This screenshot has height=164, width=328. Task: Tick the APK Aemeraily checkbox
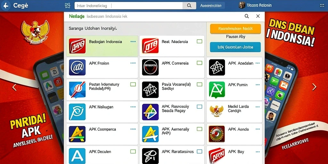[200, 129]
